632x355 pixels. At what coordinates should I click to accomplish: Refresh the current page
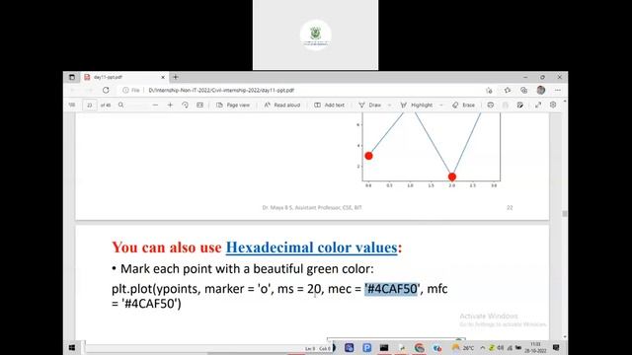tap(106, 90)
